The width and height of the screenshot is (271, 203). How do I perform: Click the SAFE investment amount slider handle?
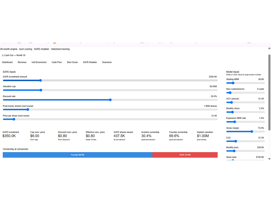click(x=40, y=80)
